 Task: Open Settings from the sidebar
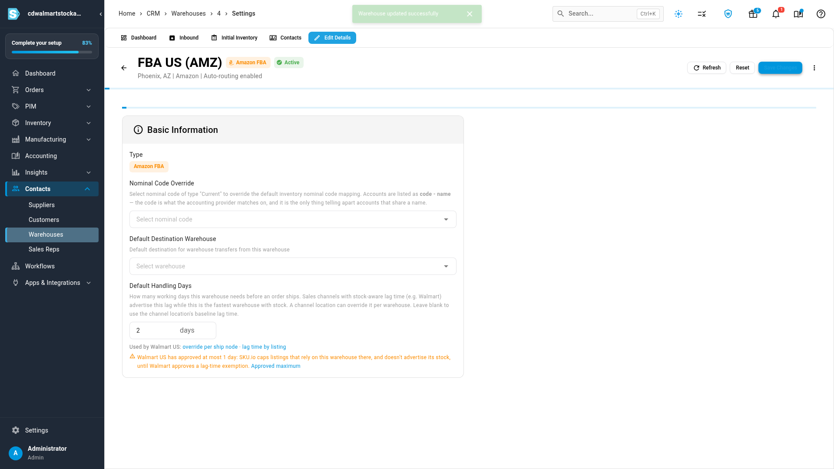(52, 430)
